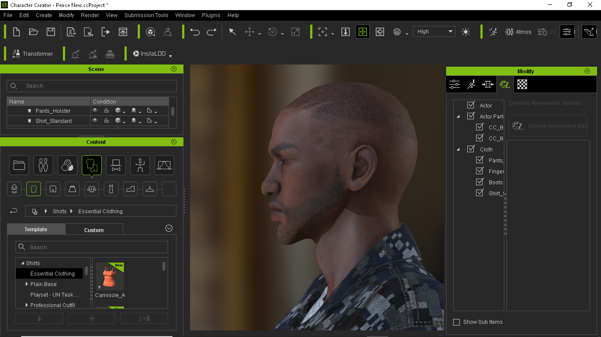Screen dimensions: 601x337
Task: Collapse Cloth group in Modify tree
Action: point(458,149)
